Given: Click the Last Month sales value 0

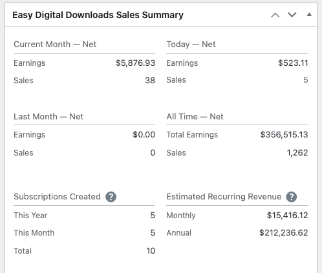Looking at the screenshot, I should pyautogui.click(x=153, y=153).
